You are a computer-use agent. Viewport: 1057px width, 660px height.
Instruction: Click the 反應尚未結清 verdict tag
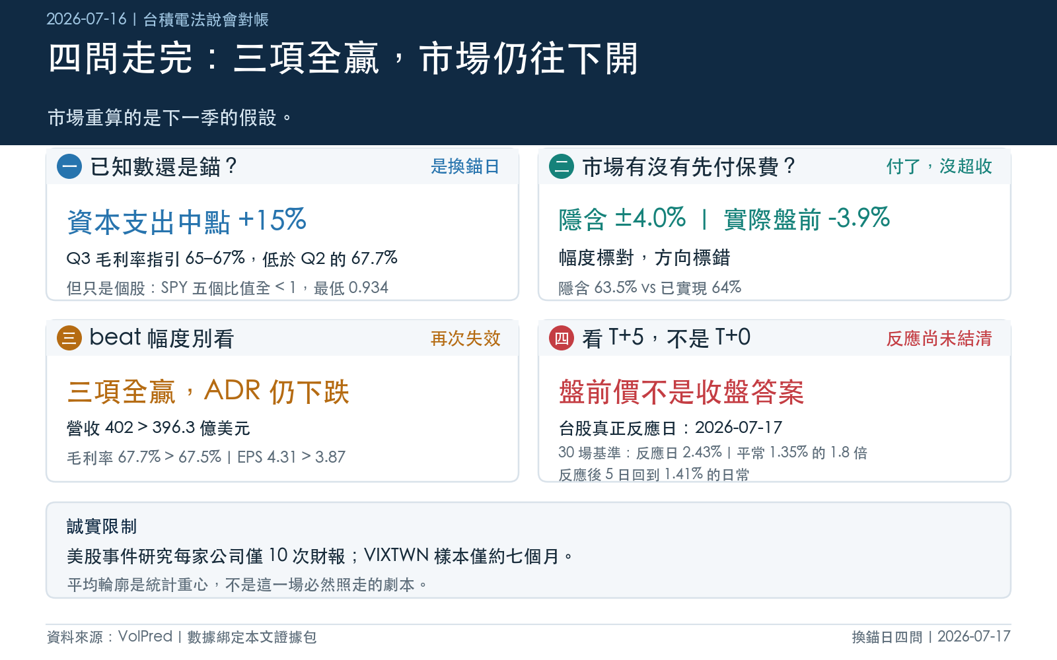(x=939, y=338)
